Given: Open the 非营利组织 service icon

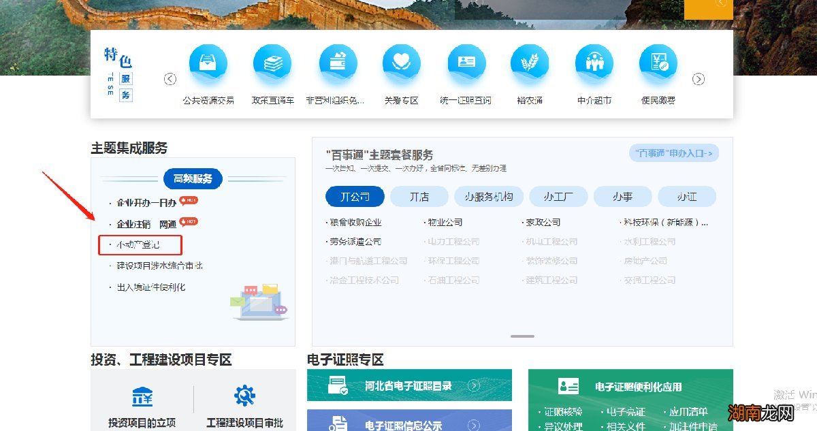Looking at the screenshot, I should click(337, 62).
